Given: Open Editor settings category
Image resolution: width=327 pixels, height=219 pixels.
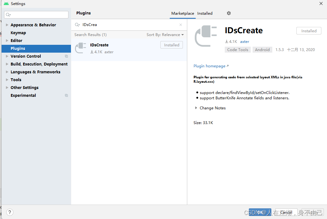Looking at the screenshot, I should 17,40.
